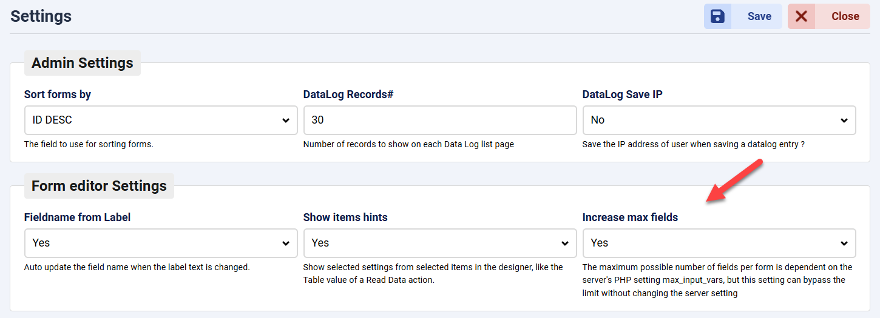Click the "Sort forms by" field label
Screen dimensions: 880x318
58,94
